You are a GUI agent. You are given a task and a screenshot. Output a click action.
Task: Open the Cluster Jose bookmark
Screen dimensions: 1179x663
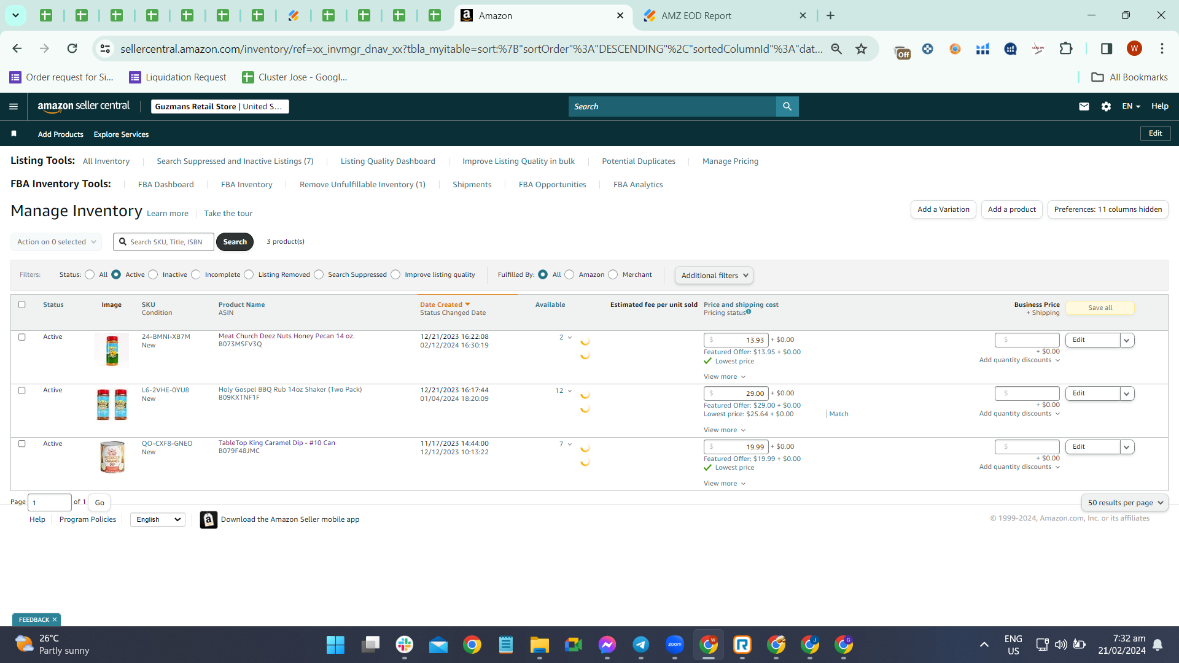pos(295,77)
